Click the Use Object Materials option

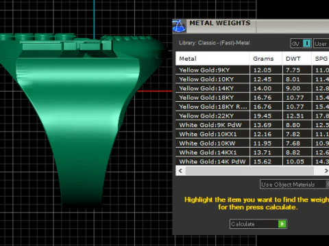(294, 184)
